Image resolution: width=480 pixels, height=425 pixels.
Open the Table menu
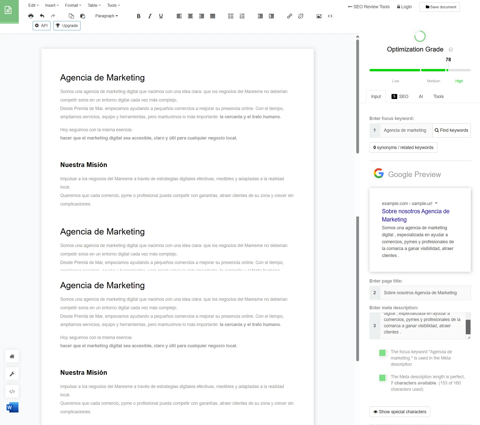(94, 5)
